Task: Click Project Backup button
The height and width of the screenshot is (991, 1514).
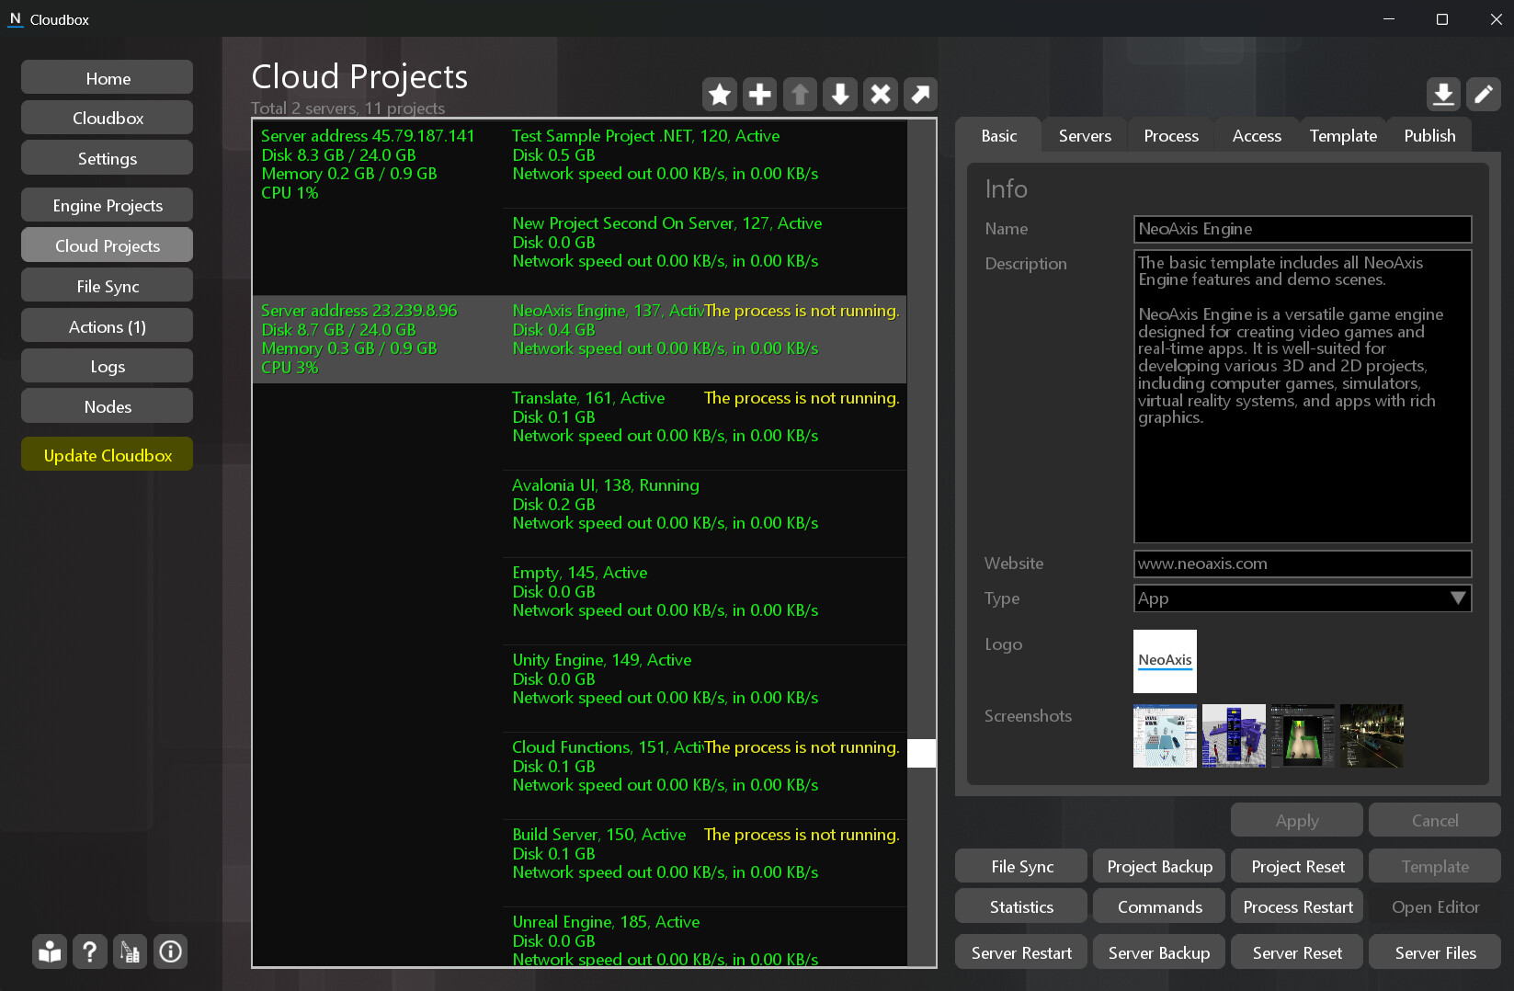Action: click(x=1159, y=866)
